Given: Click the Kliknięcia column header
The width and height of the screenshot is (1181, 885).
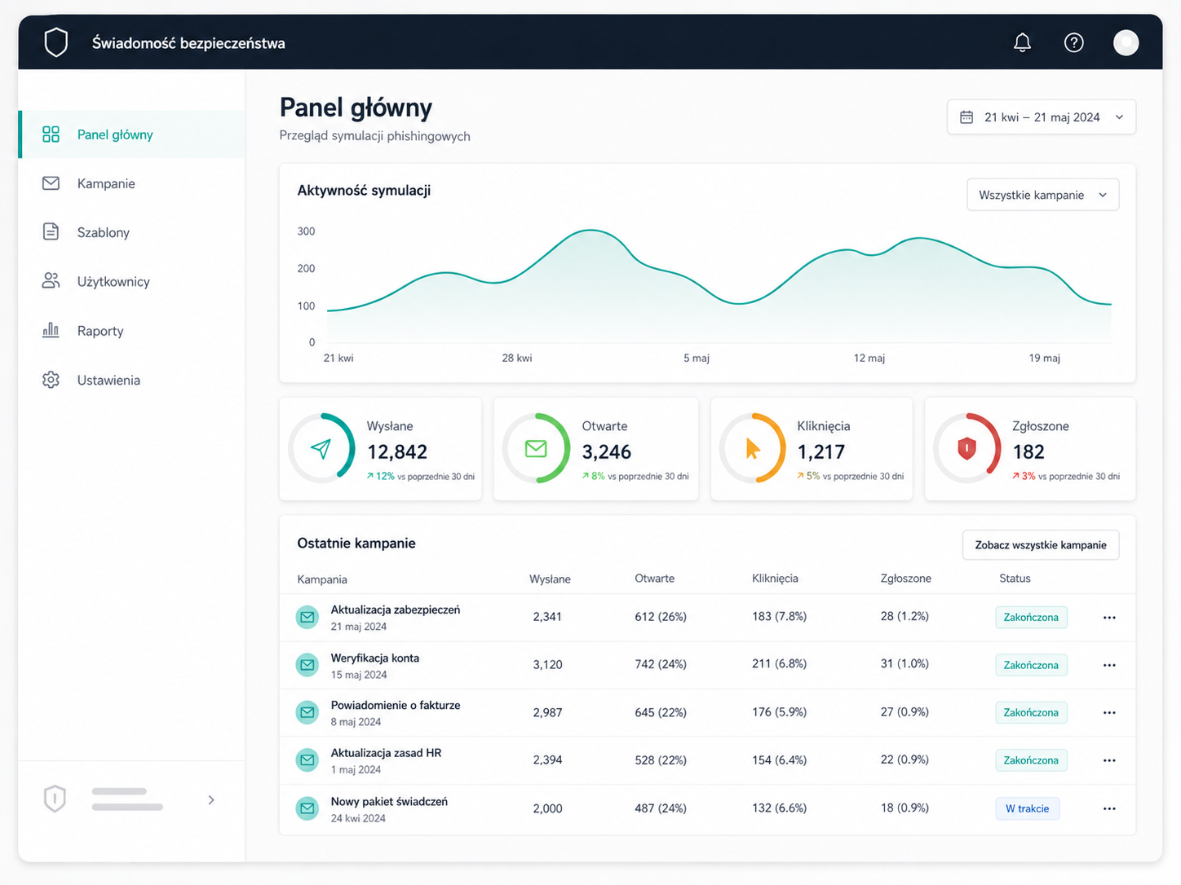Looking at the screenshot, I should tap(775, 579).
